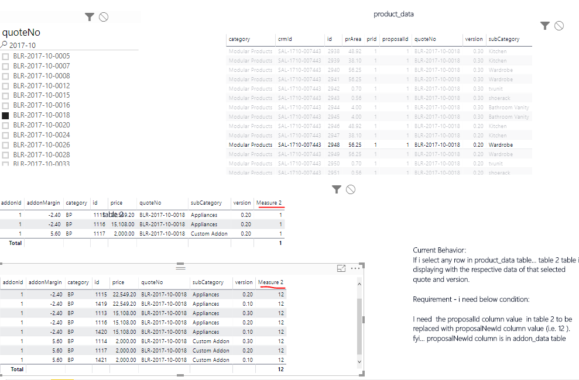
Task: Sort product_data by the subCategory column header
Action: click(x=504, y=39)
